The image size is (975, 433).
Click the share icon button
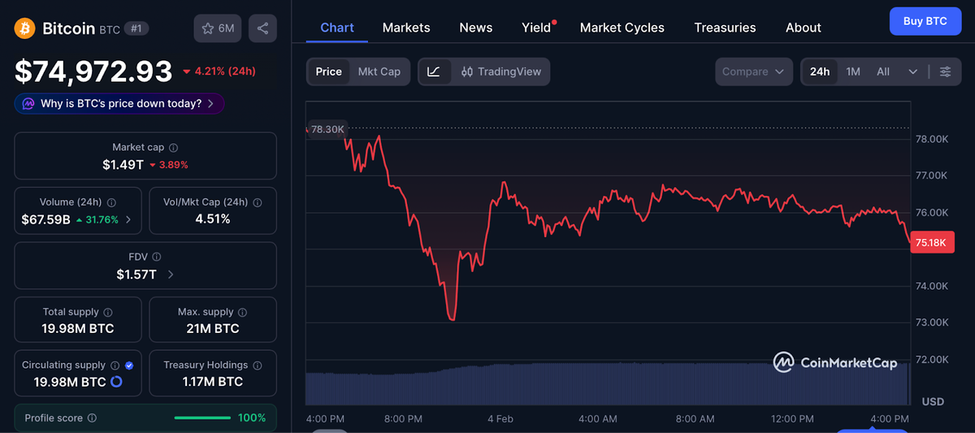coord(262,28)
